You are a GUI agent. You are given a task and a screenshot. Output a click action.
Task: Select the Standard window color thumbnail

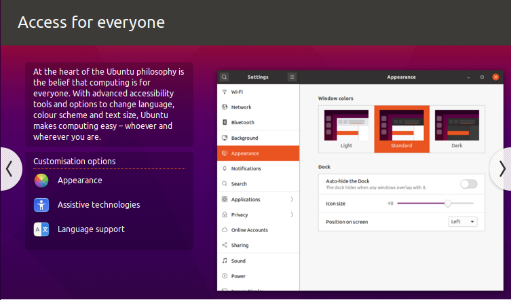click(x=402, y=126)
